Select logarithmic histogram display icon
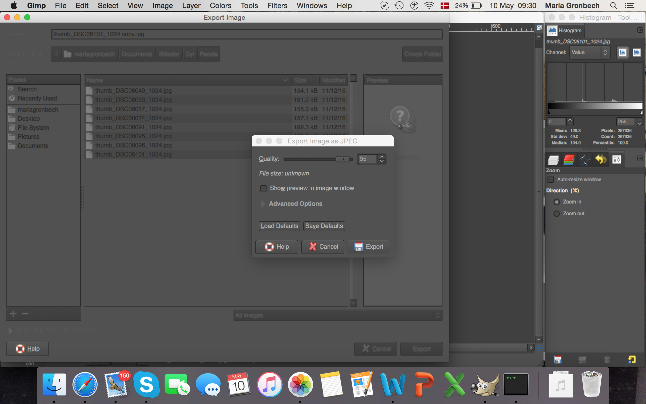The width and height of the screenshot is (646, 404). point(637,52)
